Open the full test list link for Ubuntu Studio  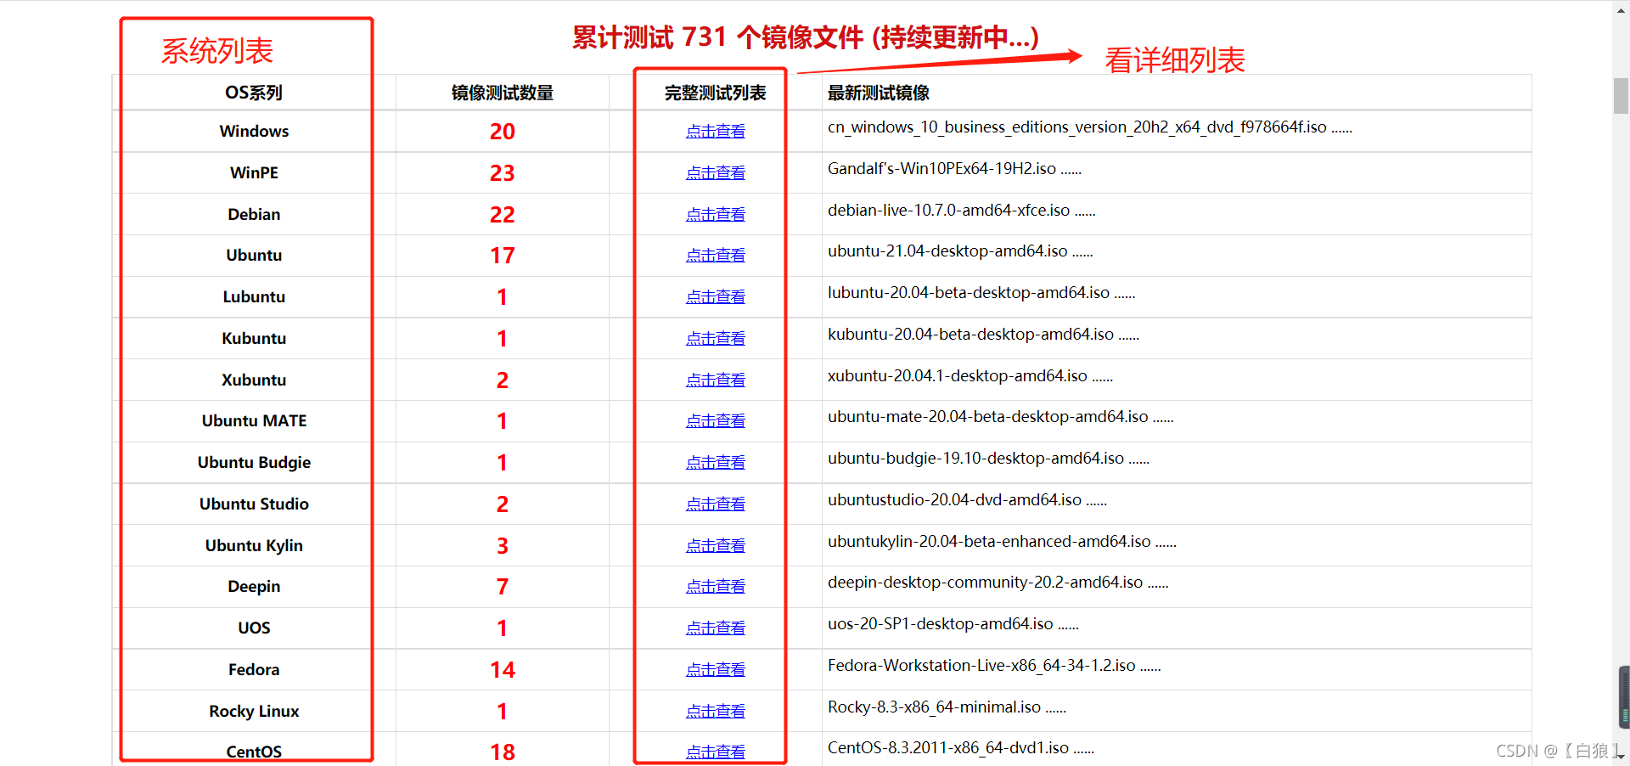coord(715,504)
